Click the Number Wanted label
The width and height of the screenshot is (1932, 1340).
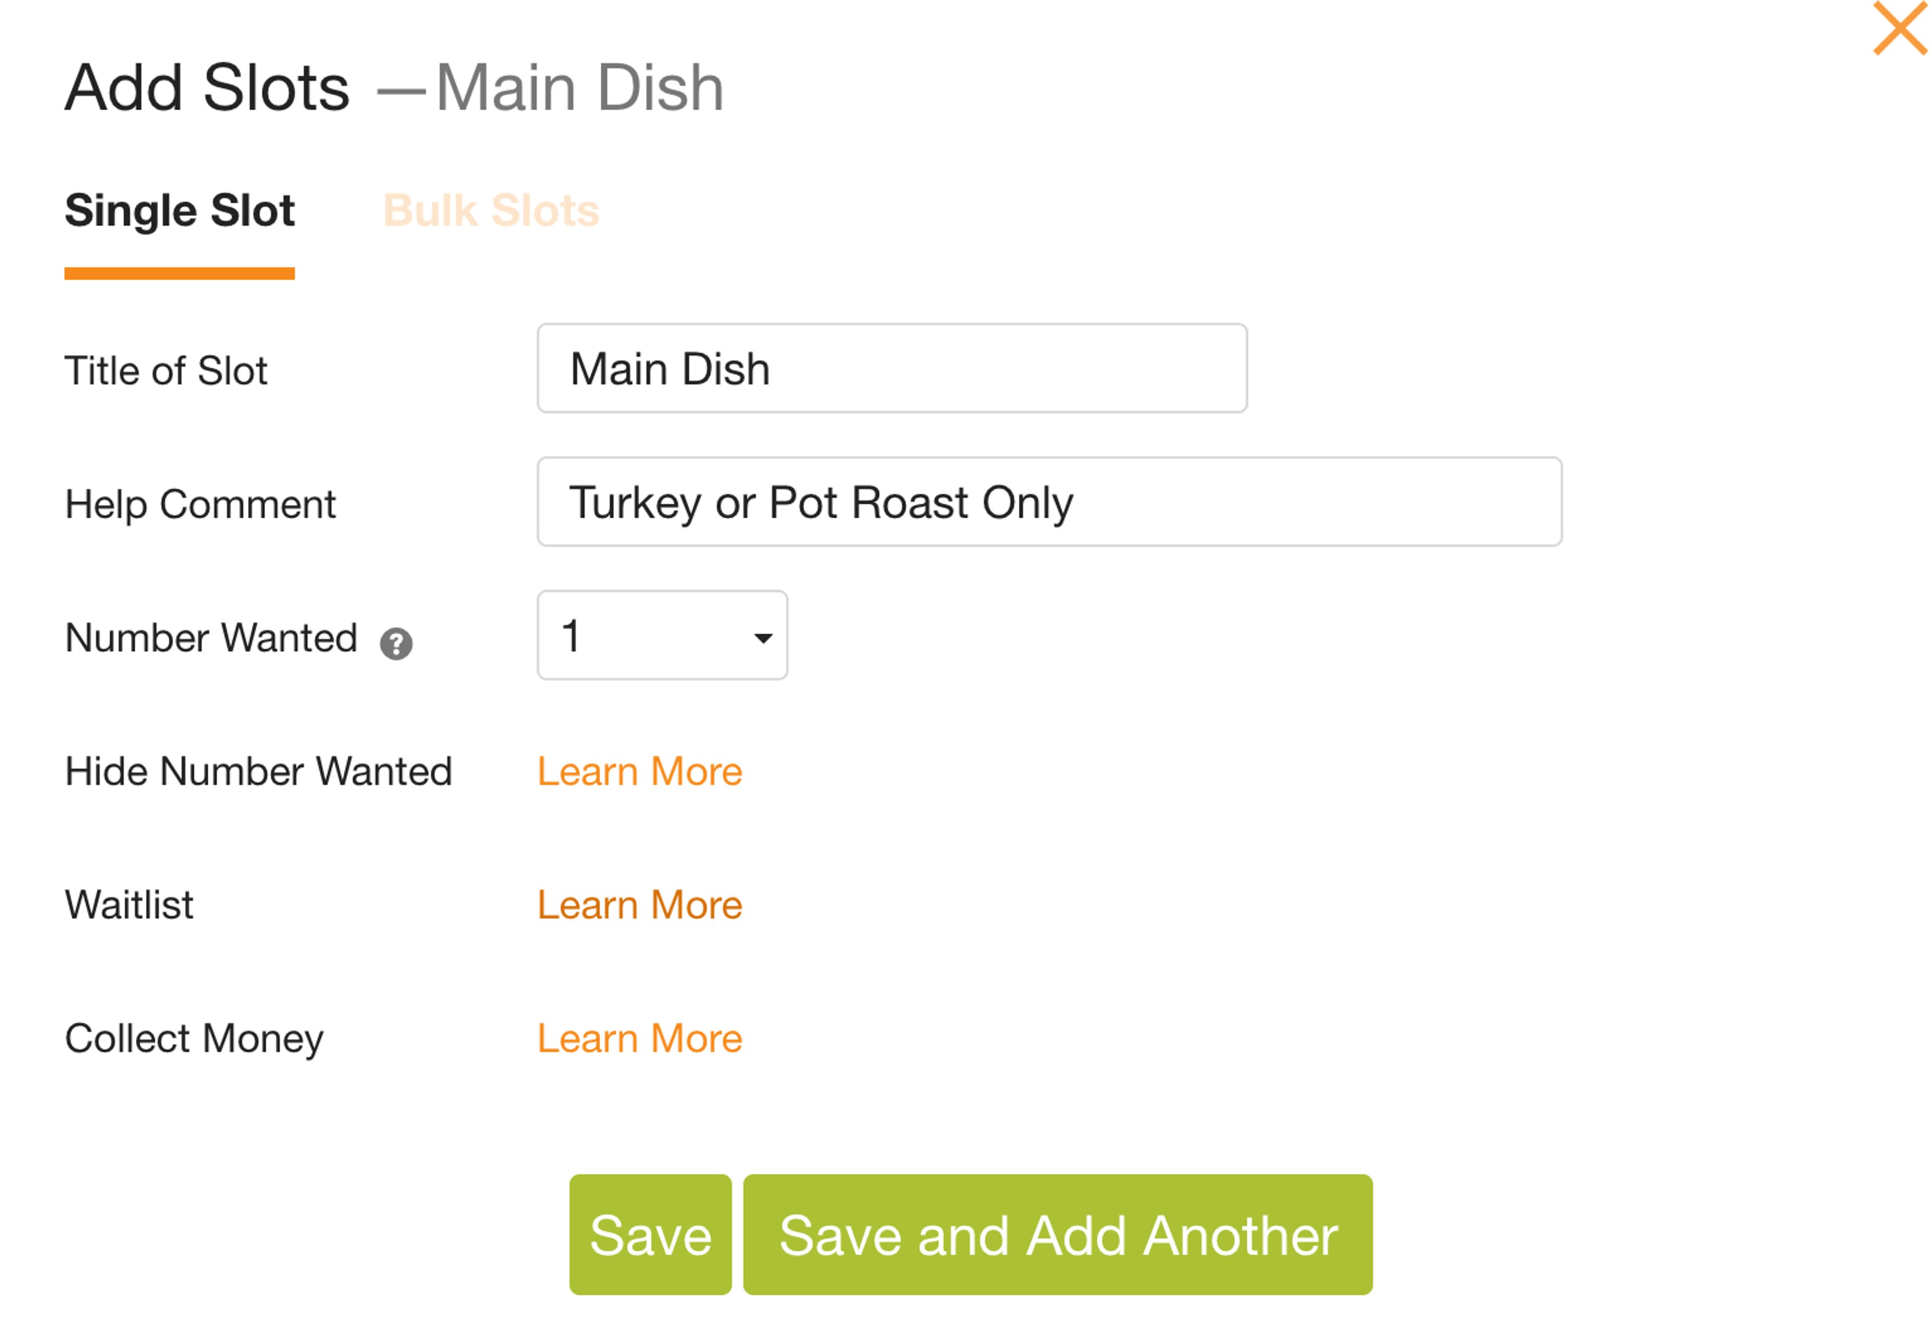211,639
